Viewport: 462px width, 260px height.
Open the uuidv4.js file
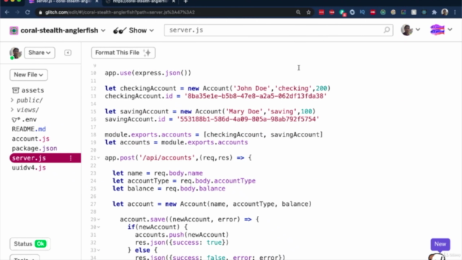(29, 168)
